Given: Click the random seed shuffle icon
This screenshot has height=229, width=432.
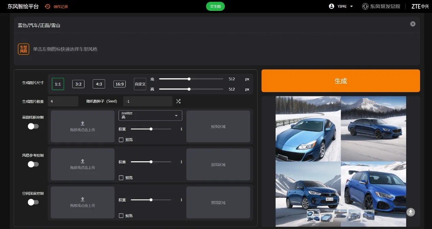Looking at the screenshot, I should point(178,101).
